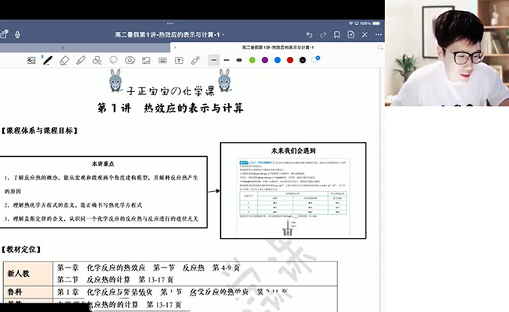This screenshot has height=312, width=509.
Task: Tap the row 第二节 反应热的计算
Action: (x=115, y=279)
